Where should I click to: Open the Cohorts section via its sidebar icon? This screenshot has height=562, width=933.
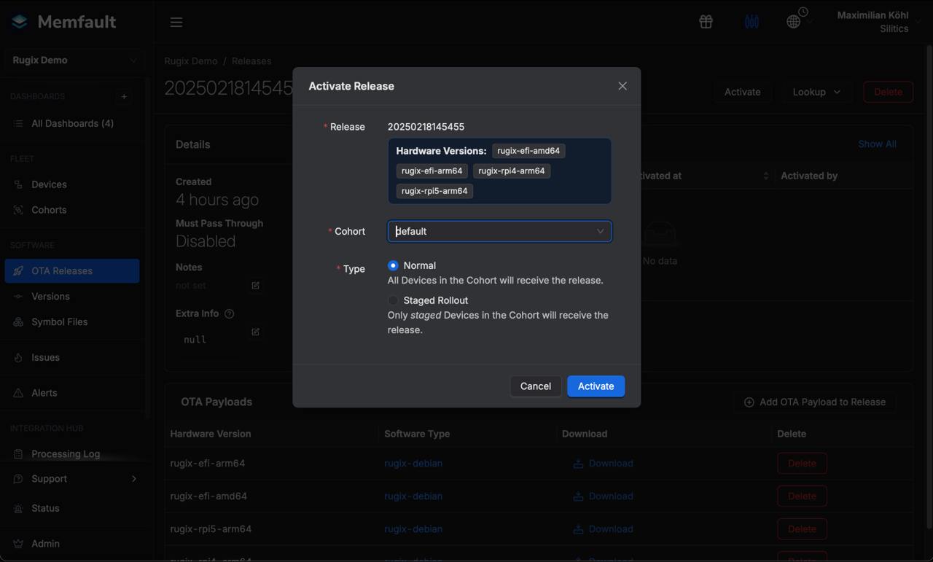[x=17, y=210]
